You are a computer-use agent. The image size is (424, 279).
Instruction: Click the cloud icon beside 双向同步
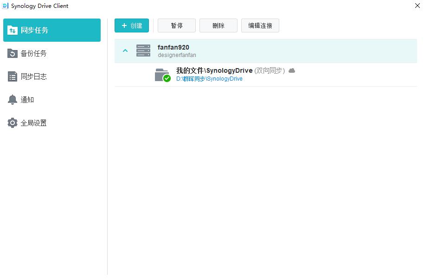coord(291,70)
